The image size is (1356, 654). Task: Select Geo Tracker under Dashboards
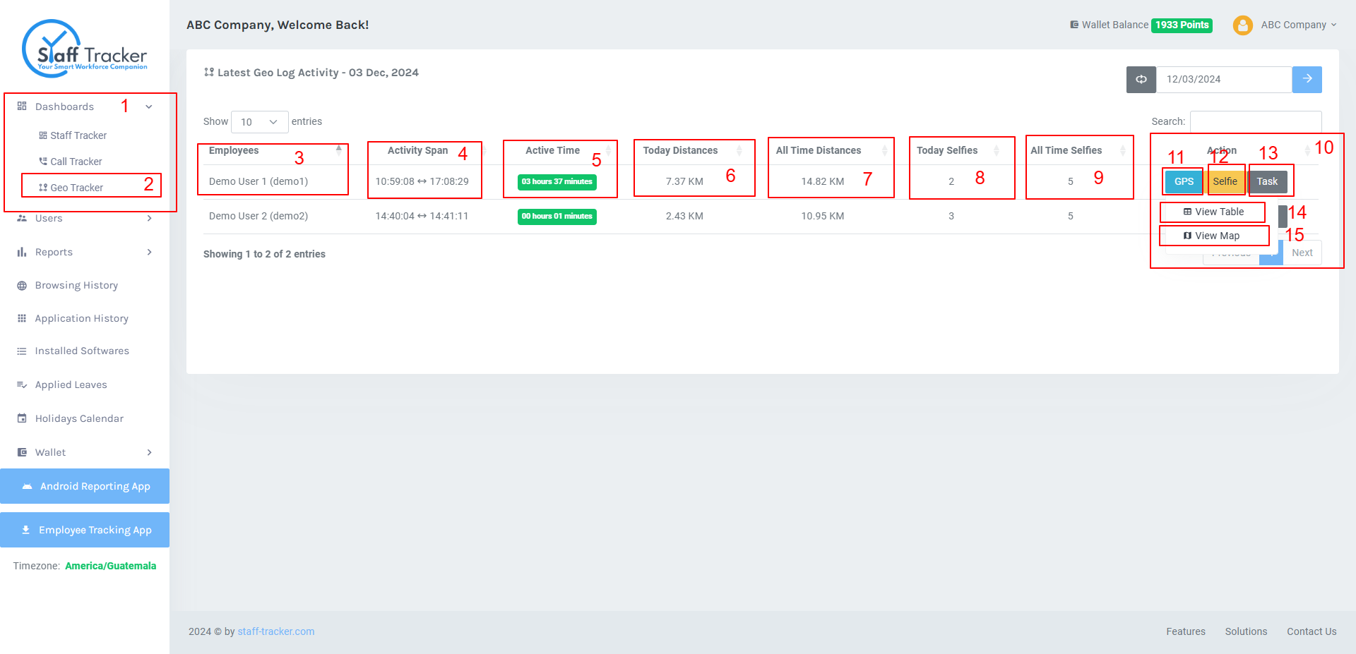pos(76,188)
